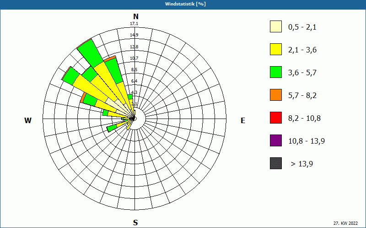Click the W compass label
The height and width of the screenshot is (228, 366).
point(28,120)
